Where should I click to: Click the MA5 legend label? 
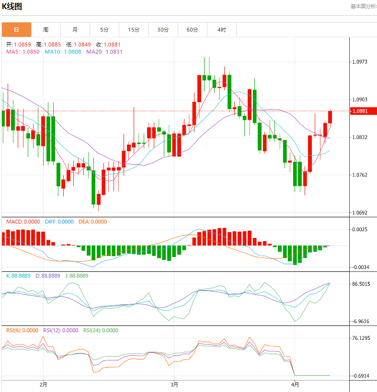pyautogui.click(x=23, y=52)
